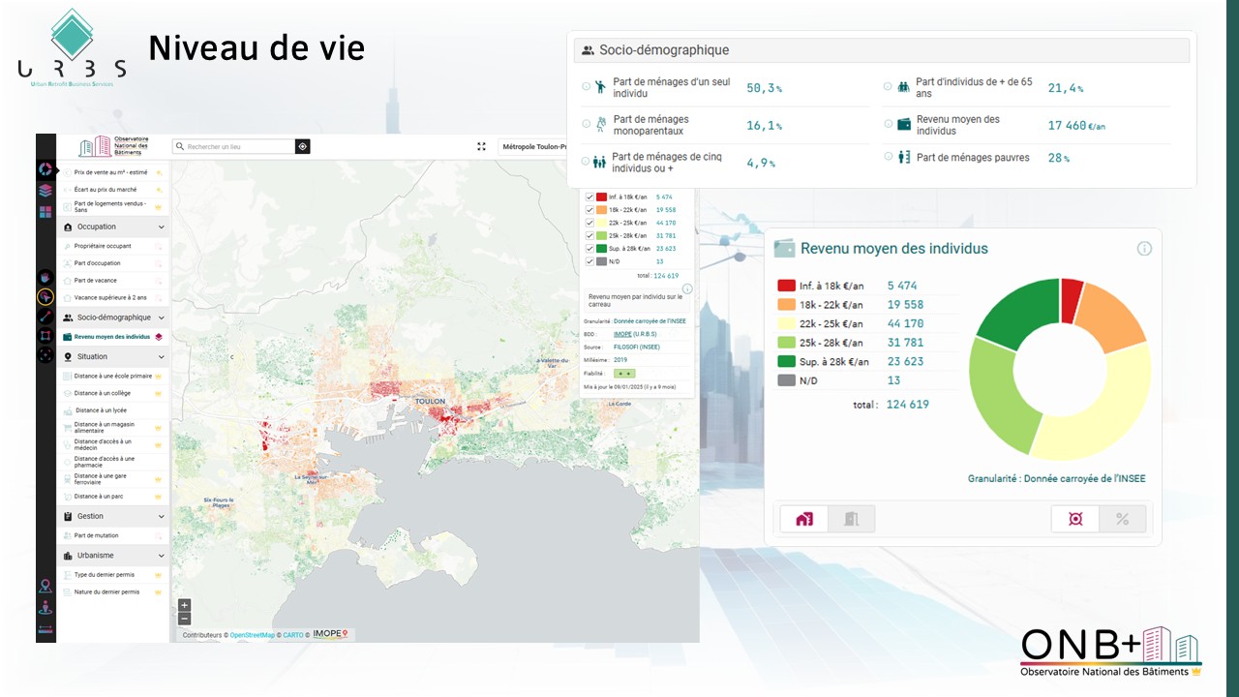Click the percentage display button under chart
This screenshot has width=1239, height=697.
[1122, 519]
